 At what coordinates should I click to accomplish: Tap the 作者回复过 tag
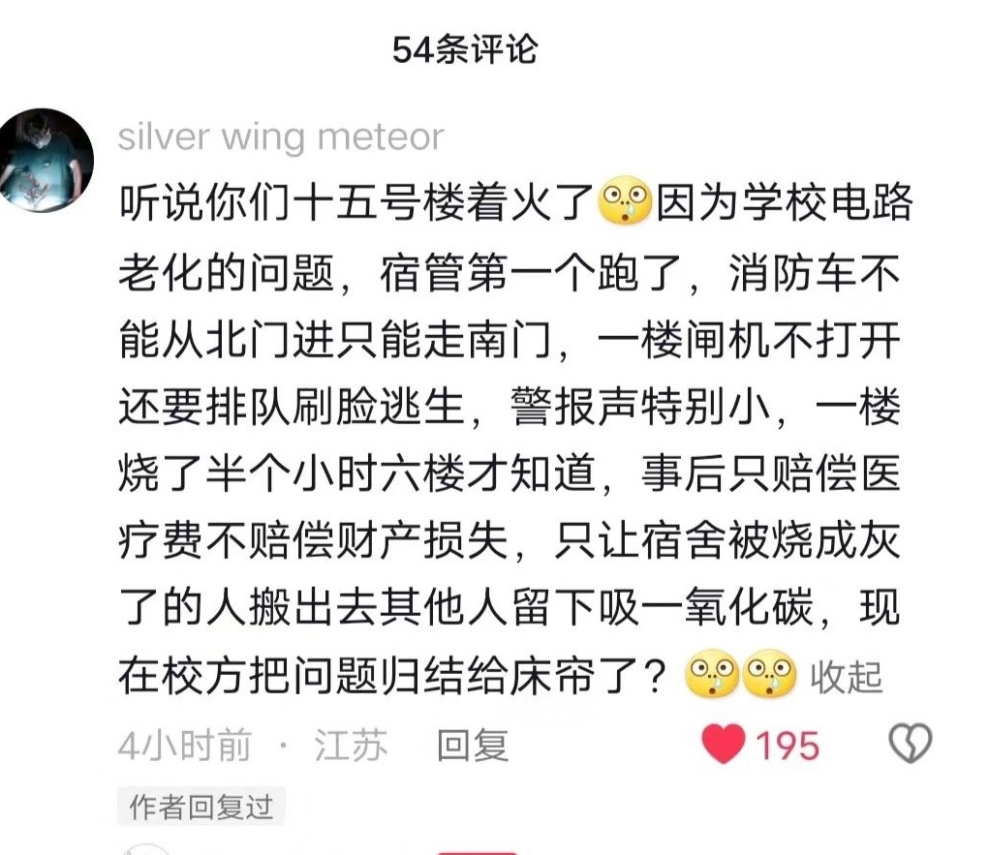click(x=201, y=807)
